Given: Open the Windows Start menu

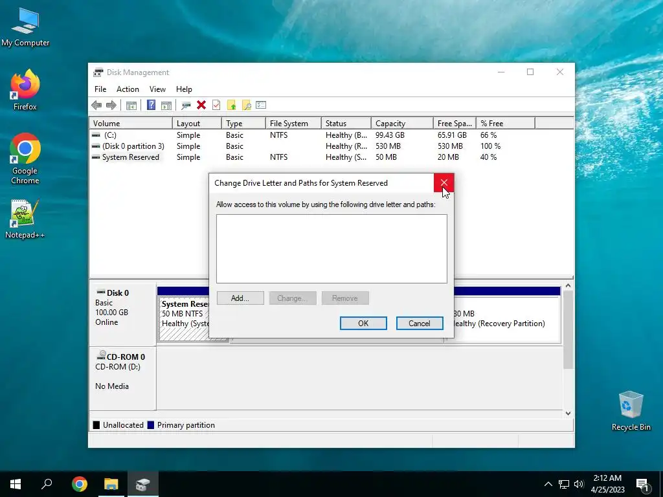Looking at the screenshot, I should click(x=16, y=484).
